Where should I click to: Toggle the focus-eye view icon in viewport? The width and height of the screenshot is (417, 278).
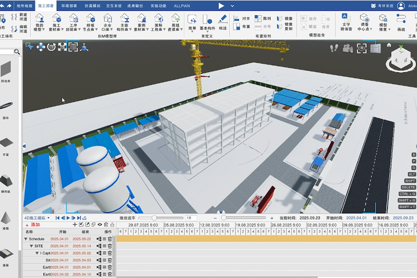point(362,48)
